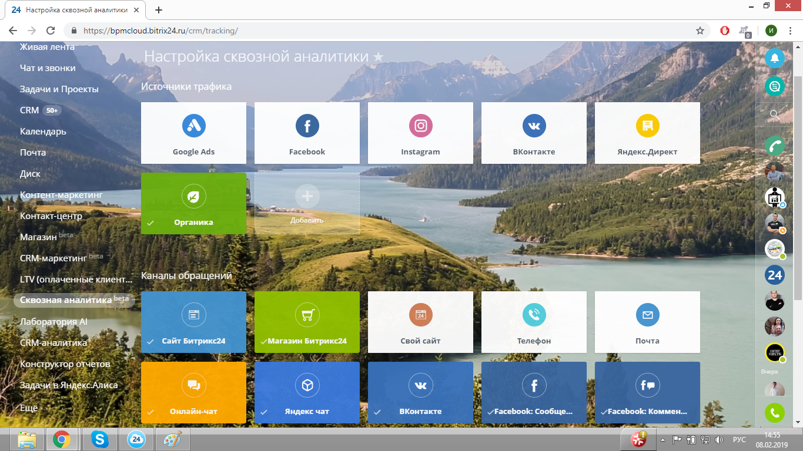This screenshot has height=451, width=803.
Task: Click the green profile avatar in Chrome toolbar
Action: click(x=771, y=31)
